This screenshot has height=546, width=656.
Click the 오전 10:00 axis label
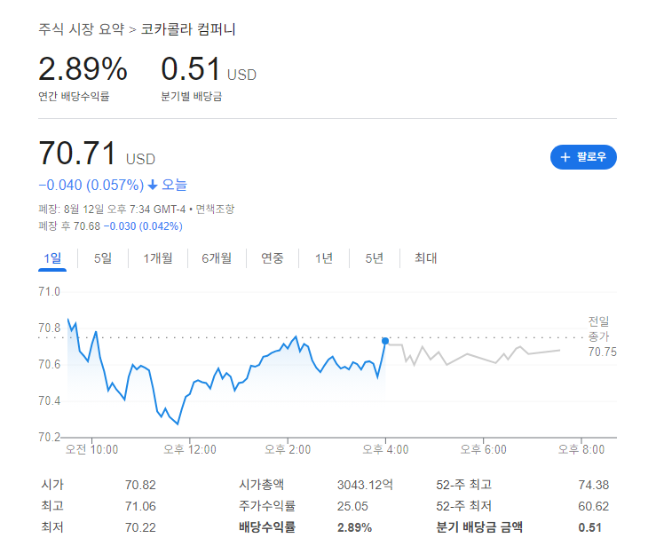point(91,450)
